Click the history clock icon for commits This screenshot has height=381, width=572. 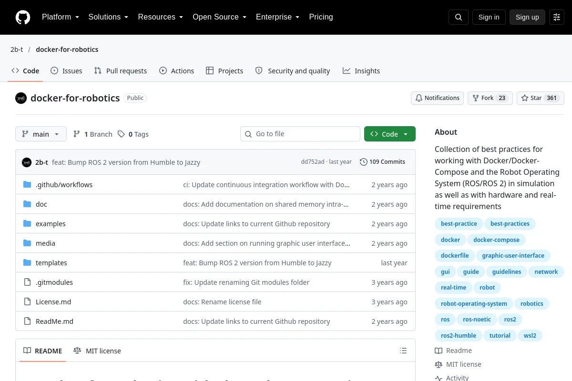coord(364,162)
